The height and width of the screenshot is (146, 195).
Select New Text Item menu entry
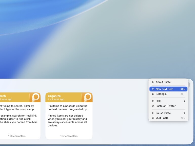tap(168, 89)
